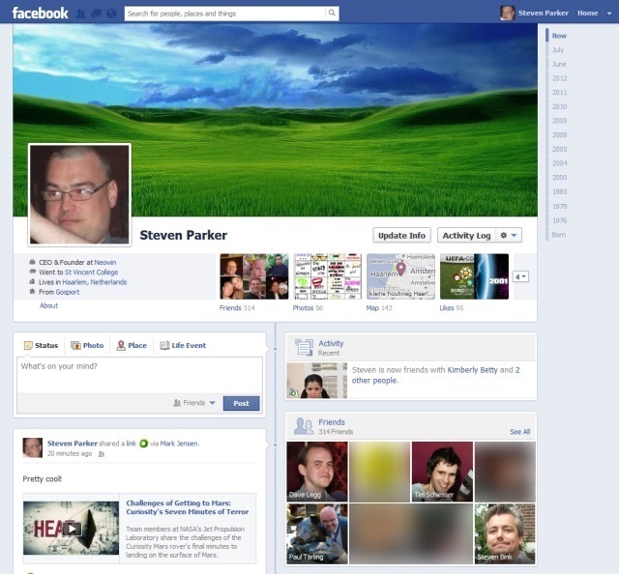Screen dimensions: 619x574
Task: Open notifications globe icon
Action: [112, 14]
